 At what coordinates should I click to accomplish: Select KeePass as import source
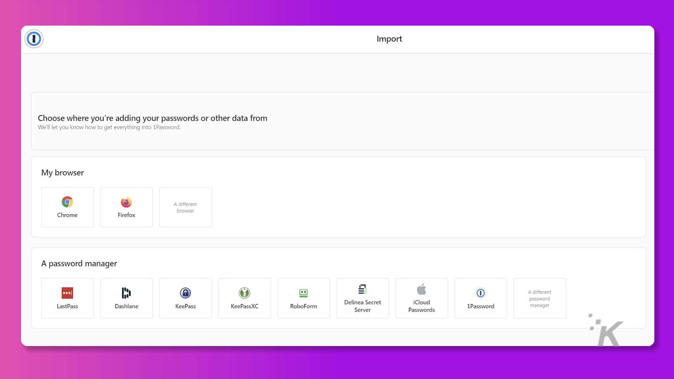pos(185,298)
